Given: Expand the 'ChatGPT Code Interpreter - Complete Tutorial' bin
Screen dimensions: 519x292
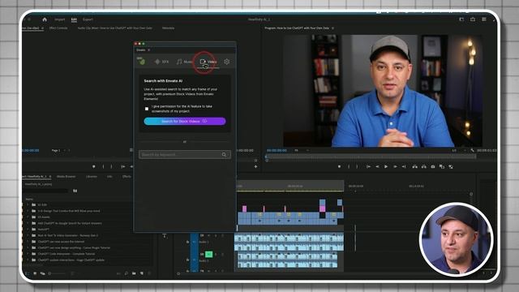Looking at the screenshot, I should (28, 254).
